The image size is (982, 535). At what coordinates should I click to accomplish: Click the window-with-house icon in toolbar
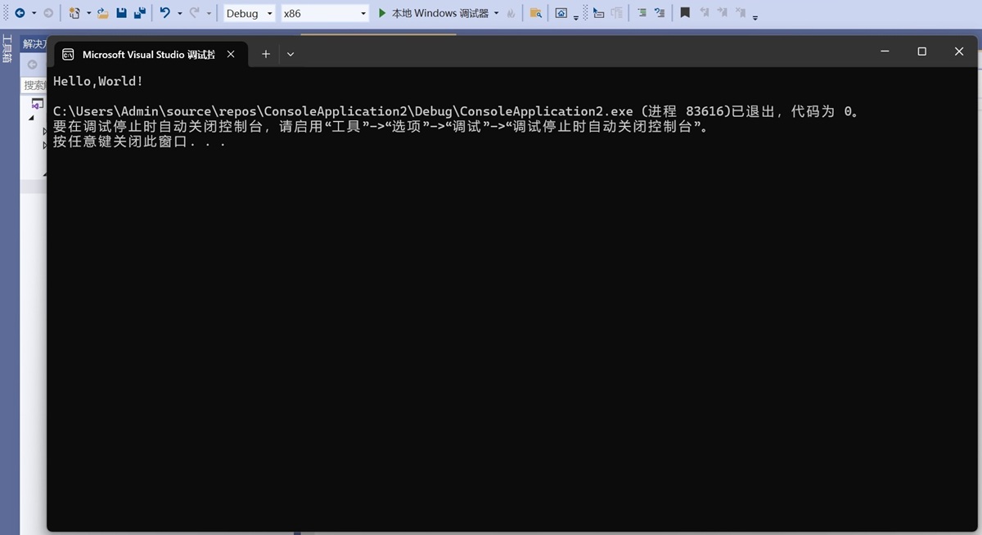coord(561,13)
